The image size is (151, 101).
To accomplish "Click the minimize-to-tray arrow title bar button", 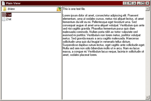I will [x=134, y=3].
